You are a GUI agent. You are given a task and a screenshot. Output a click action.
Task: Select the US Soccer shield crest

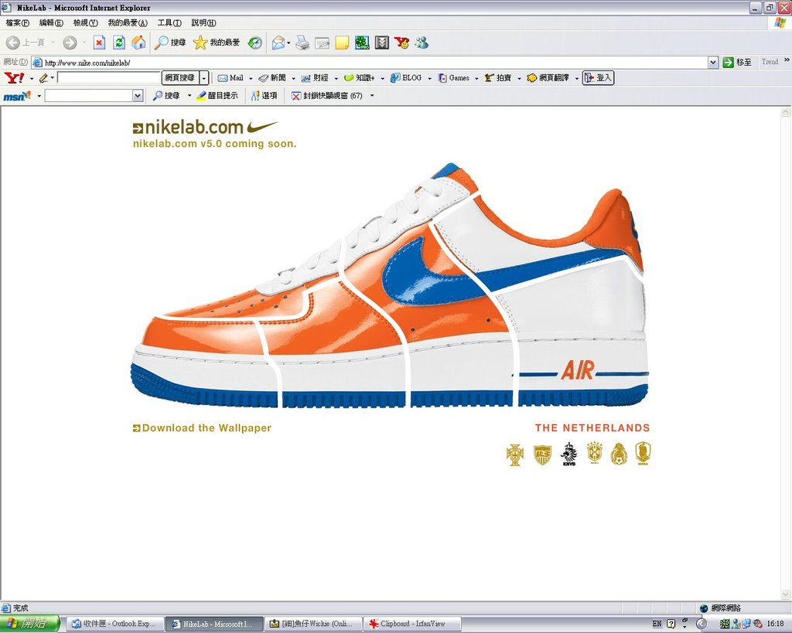[x=542, y=454]
